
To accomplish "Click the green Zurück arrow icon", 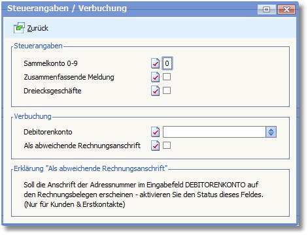I will pyautogui.click(x=19, y=28).
